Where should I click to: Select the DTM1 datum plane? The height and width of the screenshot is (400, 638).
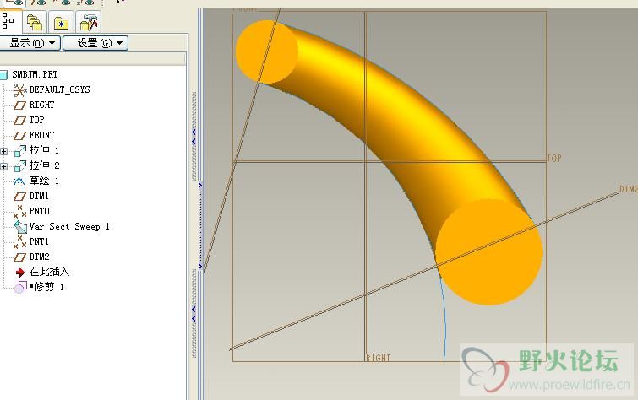pyautogui.click(x=39, y=196)
